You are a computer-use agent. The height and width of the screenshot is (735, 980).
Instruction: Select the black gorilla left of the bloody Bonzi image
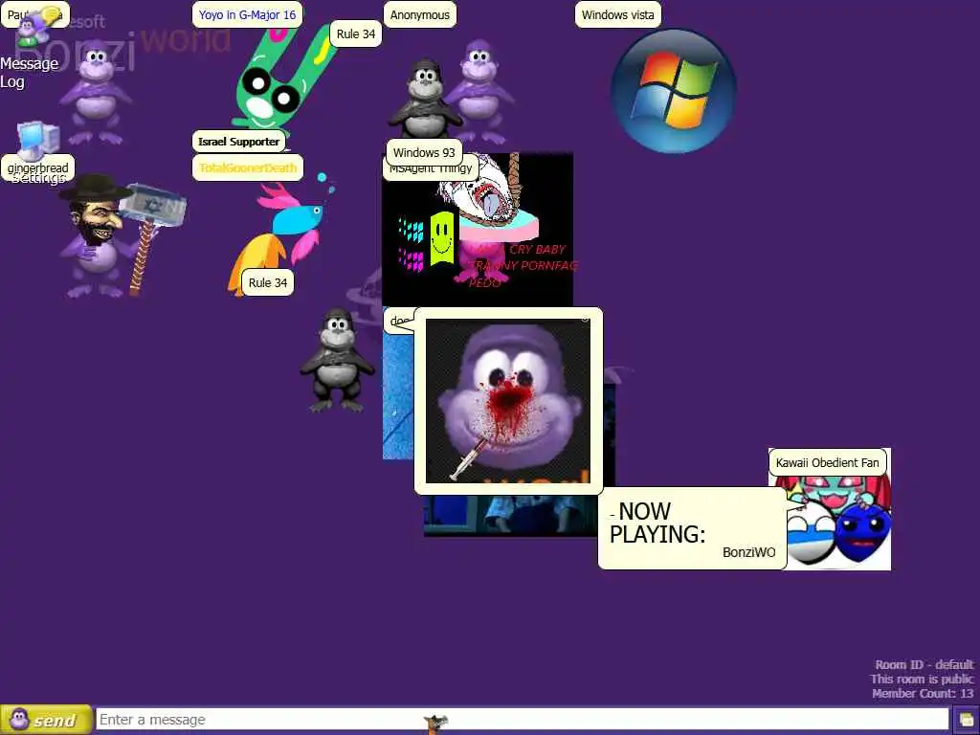(x=337, y=360)
